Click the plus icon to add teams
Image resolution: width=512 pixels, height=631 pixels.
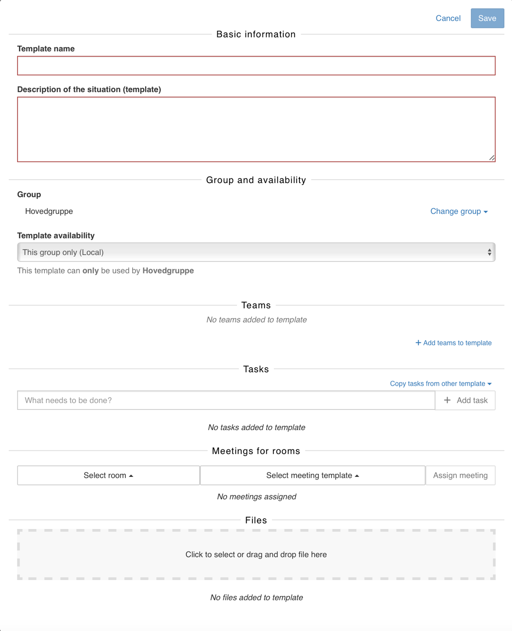click(x=418, y=342)
